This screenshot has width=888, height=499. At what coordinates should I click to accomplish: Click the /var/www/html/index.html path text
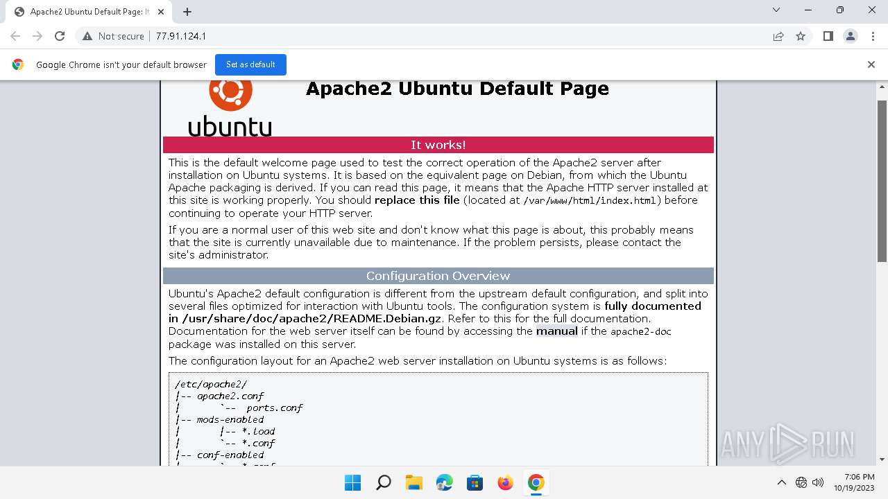[x=591, y=200]
